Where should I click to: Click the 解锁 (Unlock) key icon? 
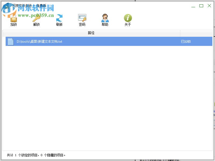click(x=36, y=19)
